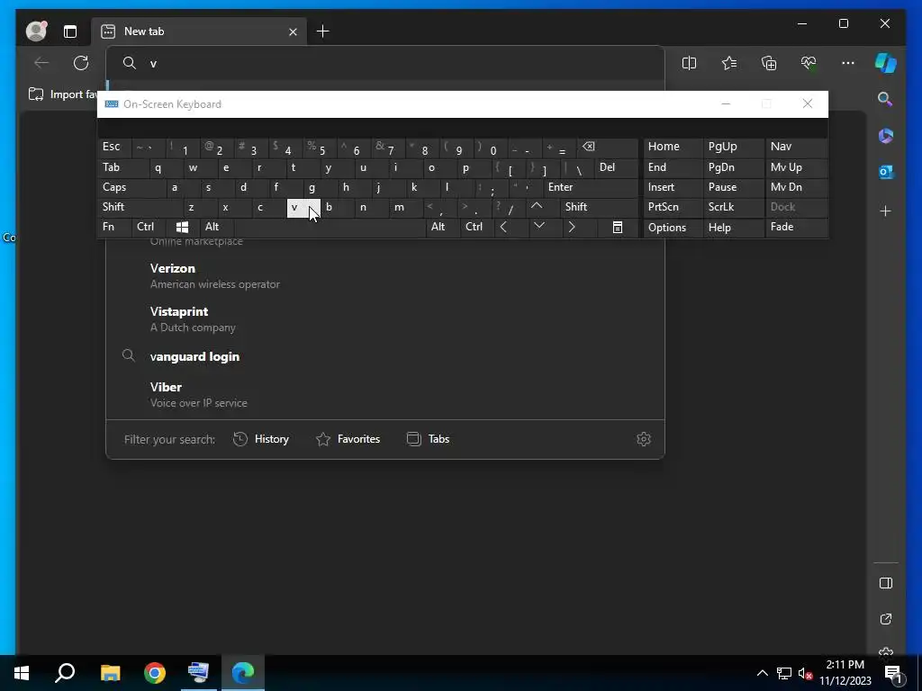Select the Viber suggestion
This screenshot has width=922, height=691.
click(385, 394)
